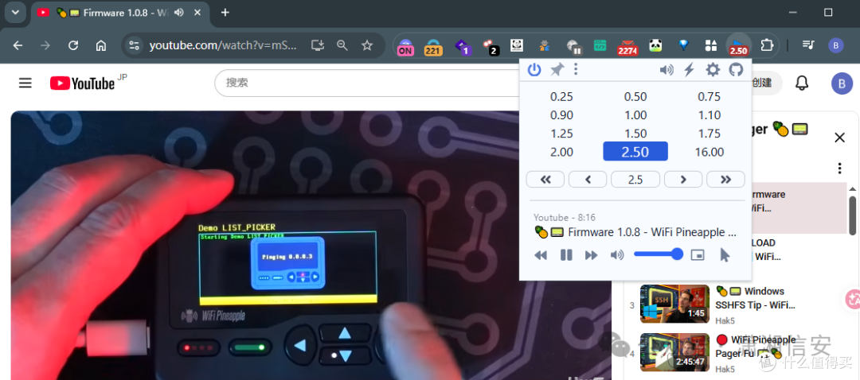Rewind the video from popup controls
The width and height of the screenshot is (860, 380).
(x=541, y=255)
